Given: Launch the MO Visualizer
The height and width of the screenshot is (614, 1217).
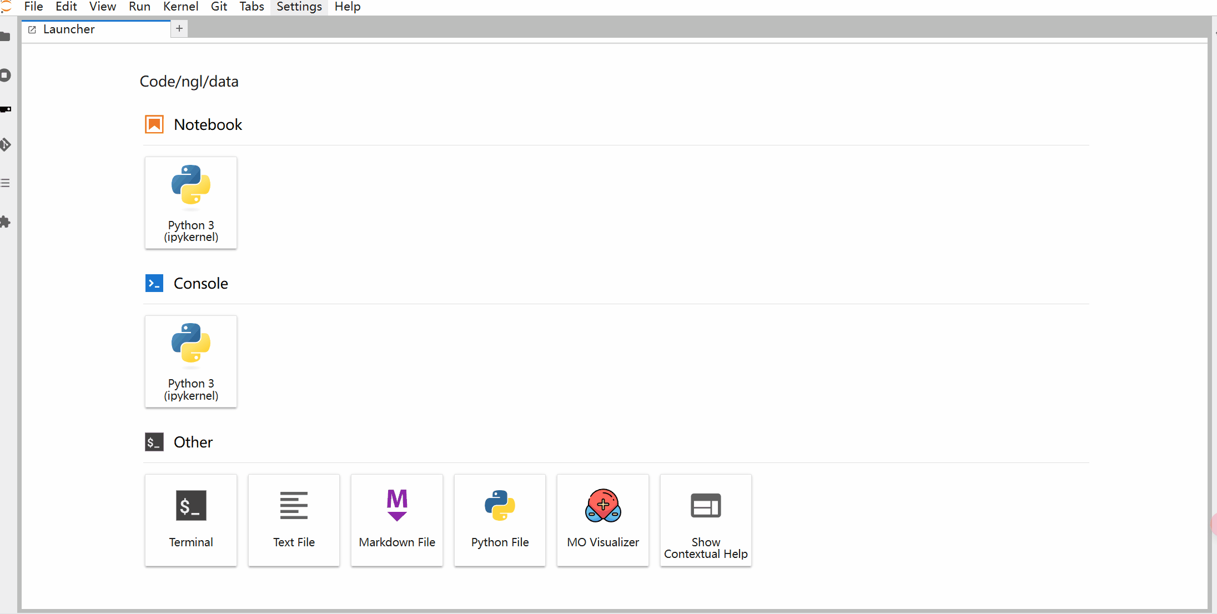Looking at the screenshot, I should click(602, 520).
